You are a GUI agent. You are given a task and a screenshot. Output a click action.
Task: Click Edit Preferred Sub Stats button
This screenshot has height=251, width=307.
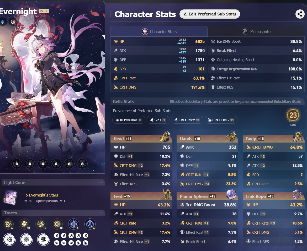point(210,14)
